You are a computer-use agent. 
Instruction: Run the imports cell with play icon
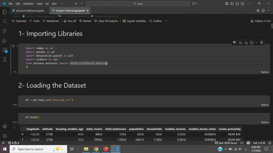tap(14, 46)
